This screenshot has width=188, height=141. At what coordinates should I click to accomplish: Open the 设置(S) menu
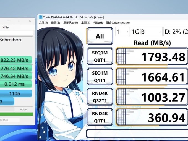tap(56, 23)
